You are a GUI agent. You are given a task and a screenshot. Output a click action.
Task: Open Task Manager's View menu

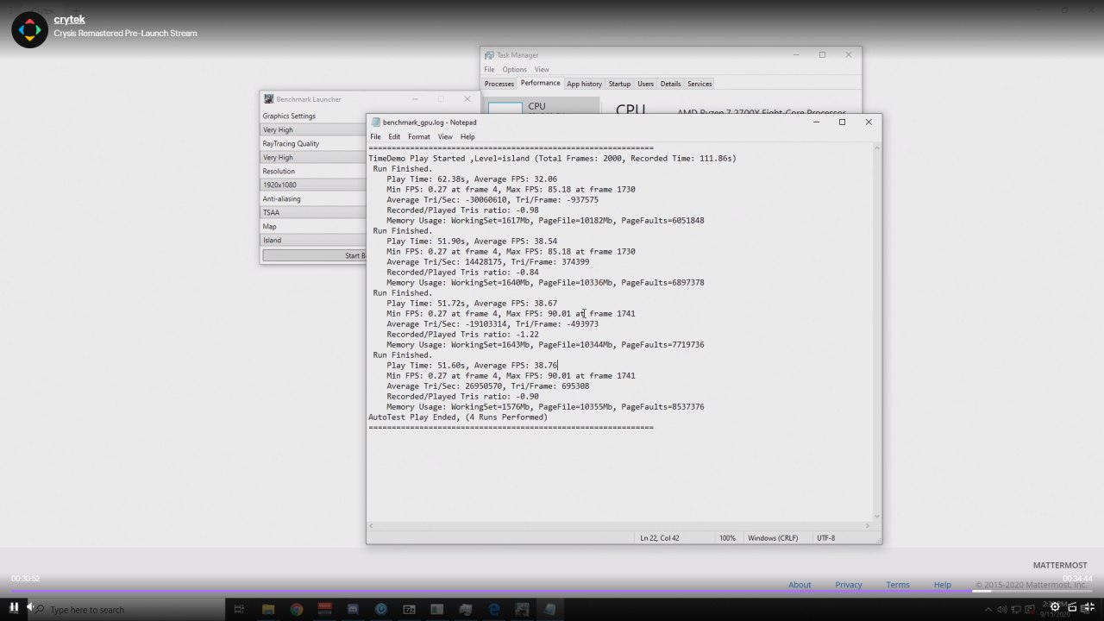click(542, 69)
